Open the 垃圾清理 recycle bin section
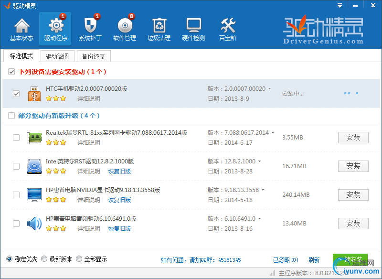 click(x=159, y=29)
